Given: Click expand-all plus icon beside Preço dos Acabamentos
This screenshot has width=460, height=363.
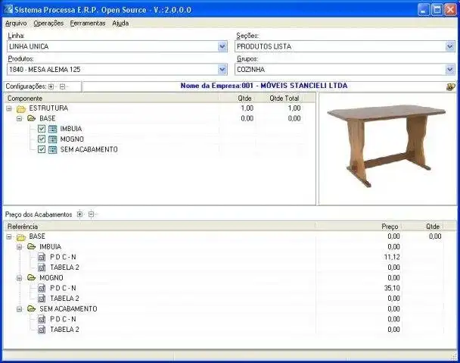Looking at the screenshot, I should 79,214.
